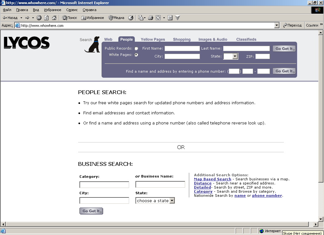Click the phone area code field
This screenshot has width=324, height=235.
234,71
